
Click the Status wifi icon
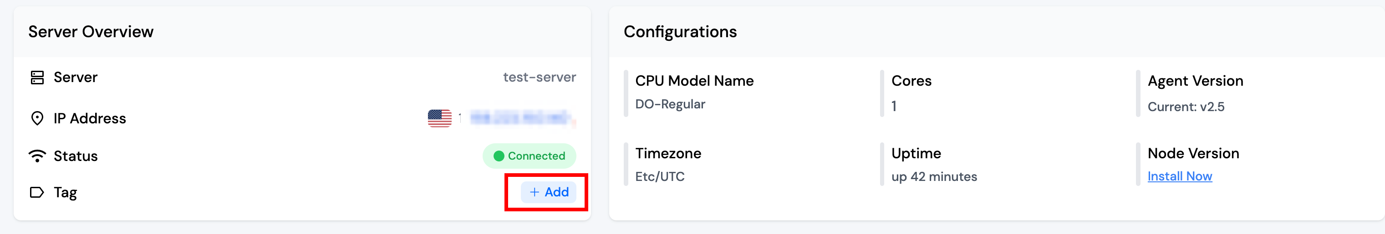point(37,156)
